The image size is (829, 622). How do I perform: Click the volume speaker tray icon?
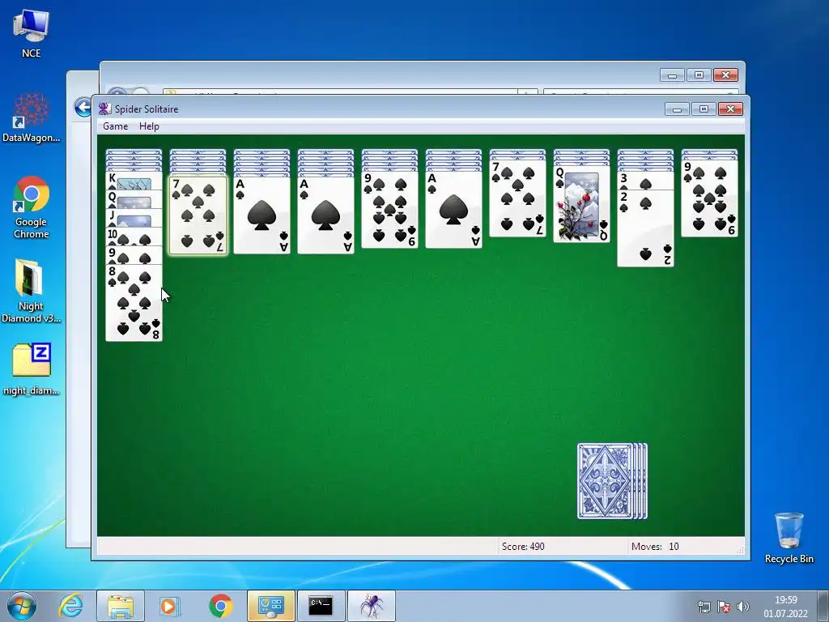coord(743,607)
